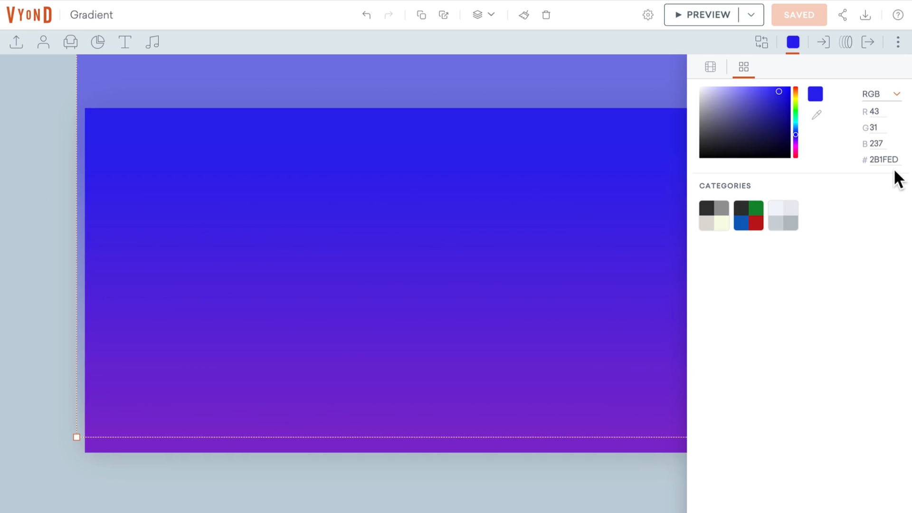Click the Upload tool icon

16,42
